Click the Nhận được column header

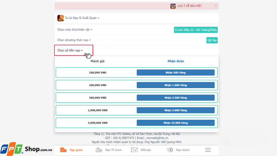pyautogui.click(x=176, y=61)
